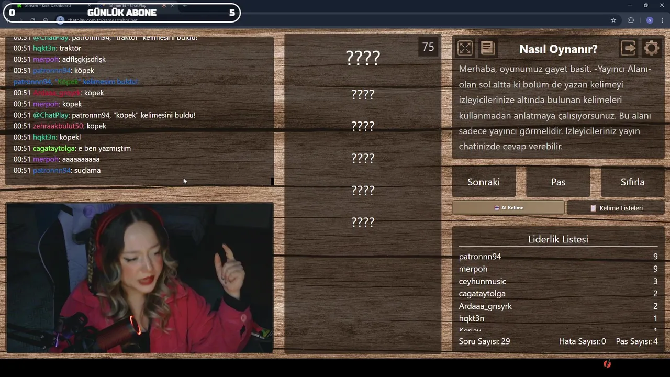Click the chat panel scrollbar handle

pyautogui.click(x=272, y=181)
